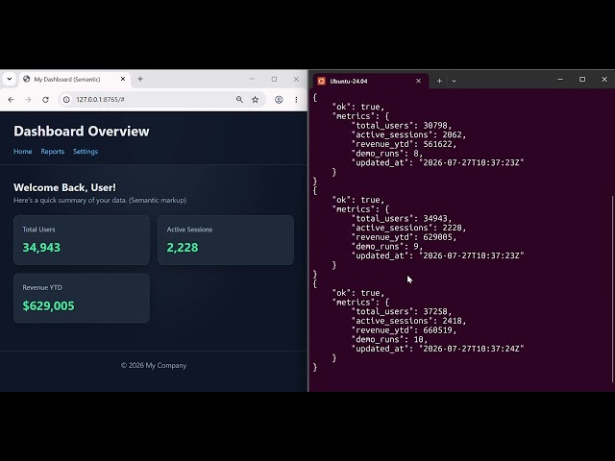Click "active_sessions": 2418 in terminal
Screen dimensions: 615x461
point(408,321)
